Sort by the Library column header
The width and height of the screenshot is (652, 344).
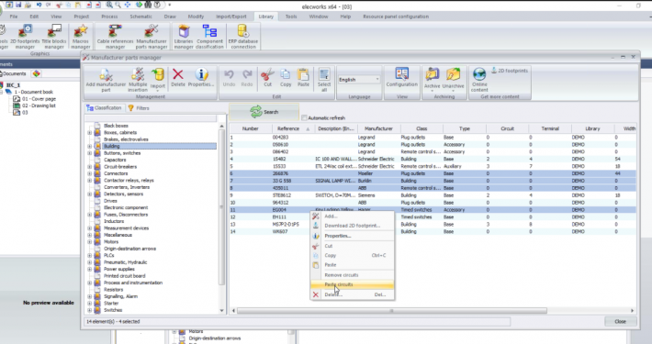point(592,128)
